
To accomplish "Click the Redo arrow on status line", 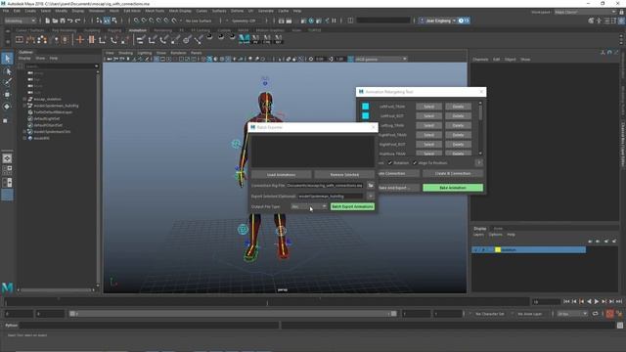I will click(78, 21).
